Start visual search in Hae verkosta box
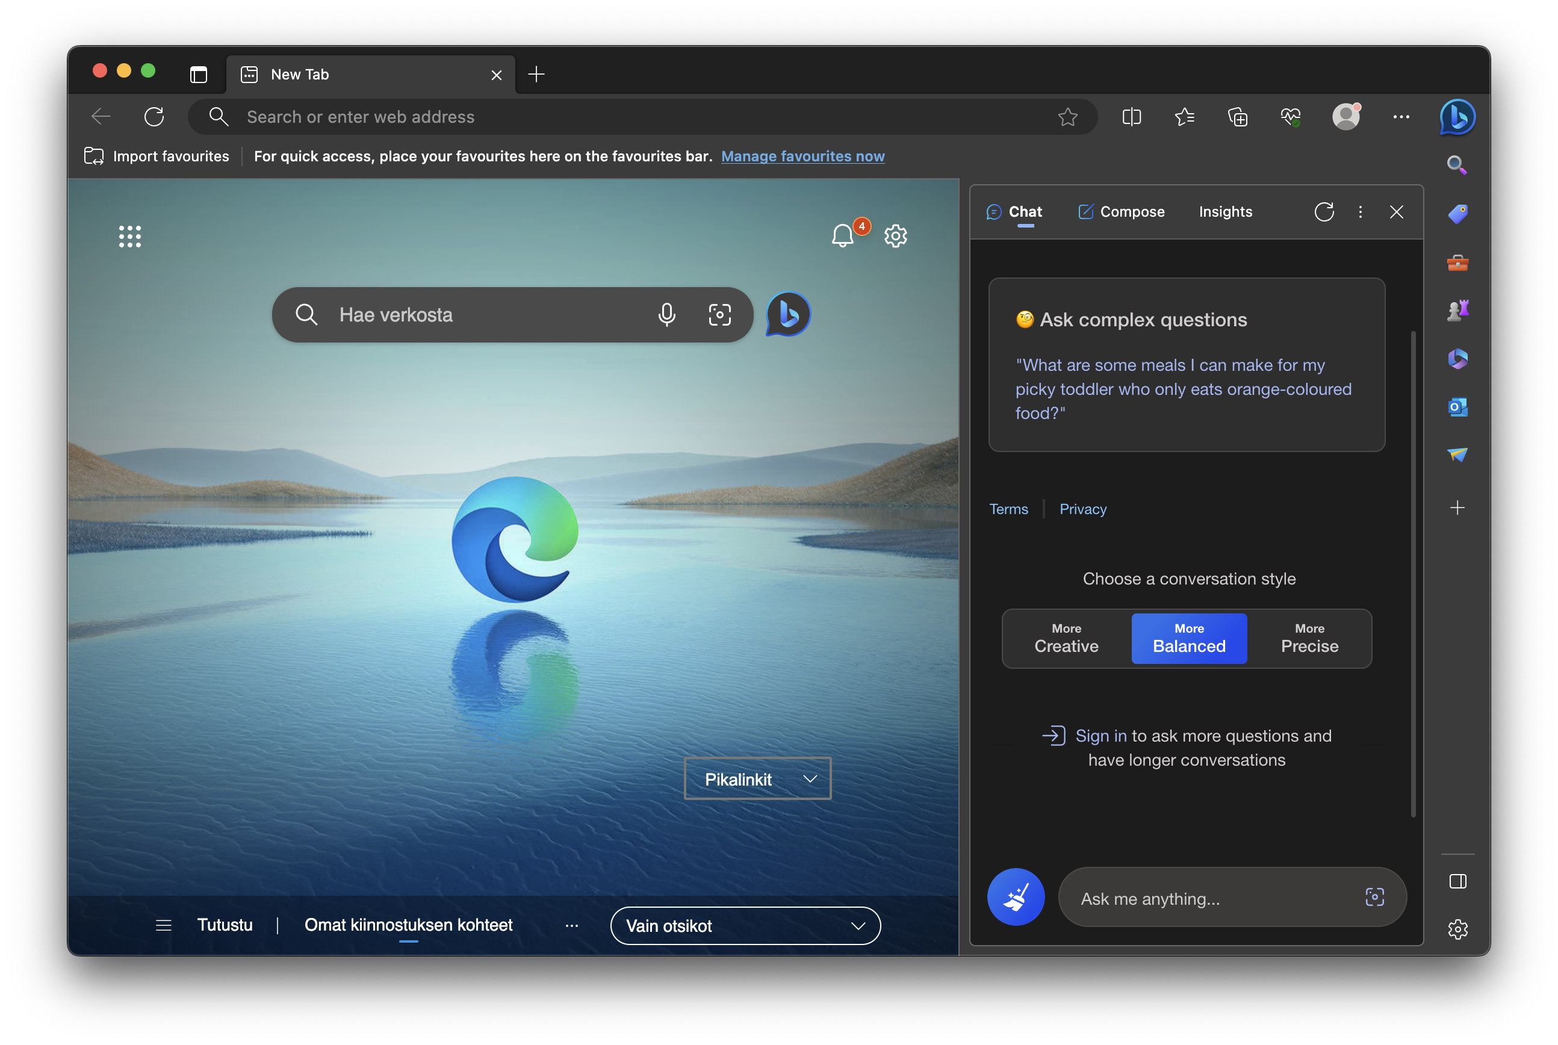This screenshot has height=1045, width=1558. pos(719,315)
